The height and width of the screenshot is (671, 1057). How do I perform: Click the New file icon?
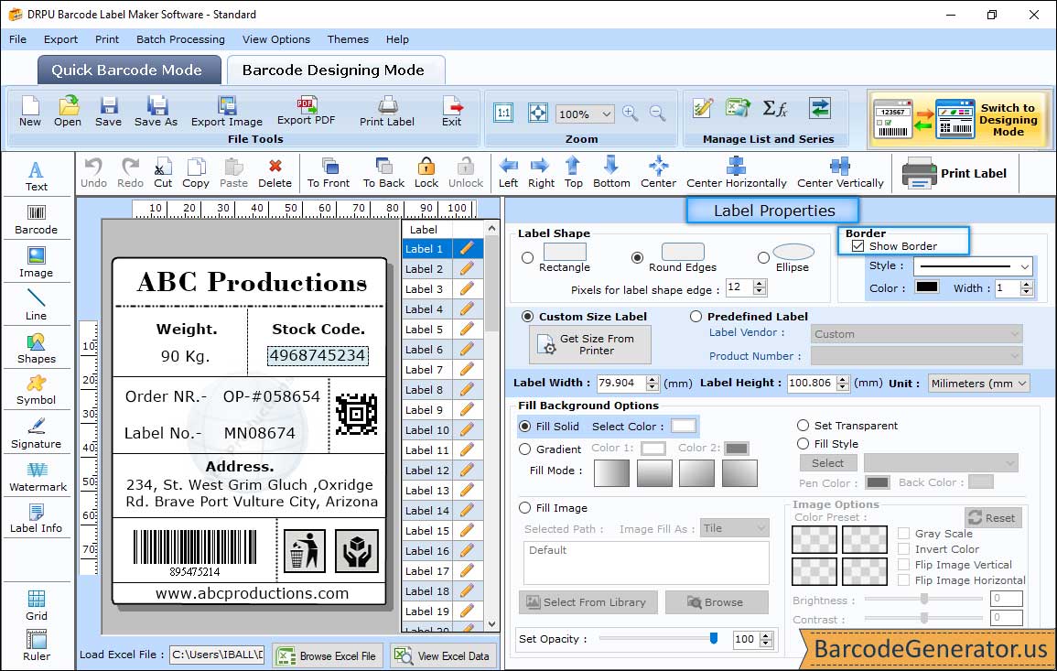pos(29,112)
